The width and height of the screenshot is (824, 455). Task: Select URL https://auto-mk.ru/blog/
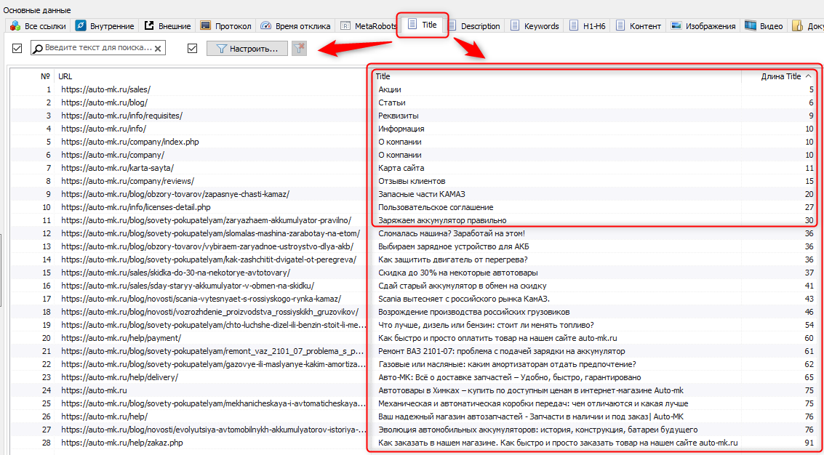point(105,102)
